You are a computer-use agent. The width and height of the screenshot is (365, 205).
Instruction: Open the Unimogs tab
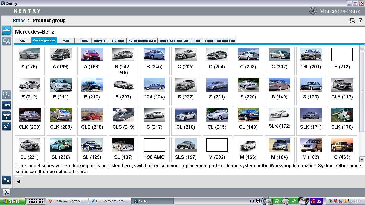100,41
